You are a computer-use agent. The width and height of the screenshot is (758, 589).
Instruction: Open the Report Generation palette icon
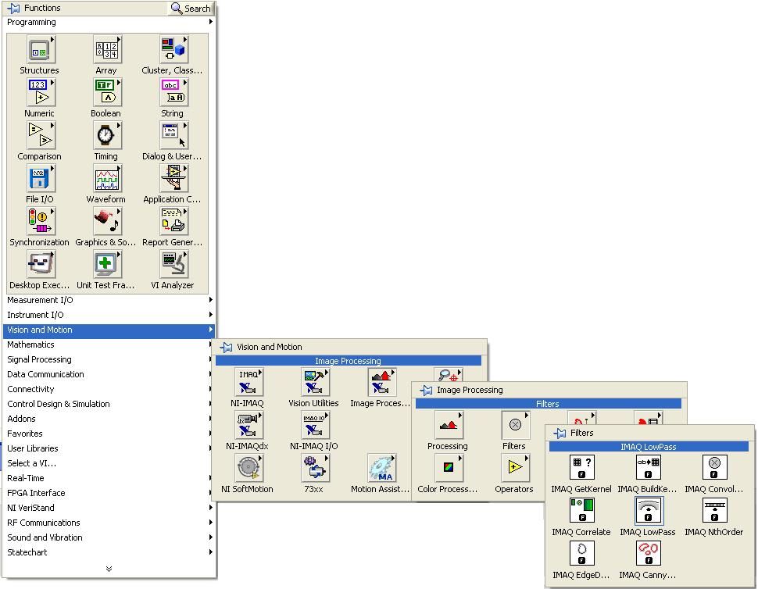point(173,221)
